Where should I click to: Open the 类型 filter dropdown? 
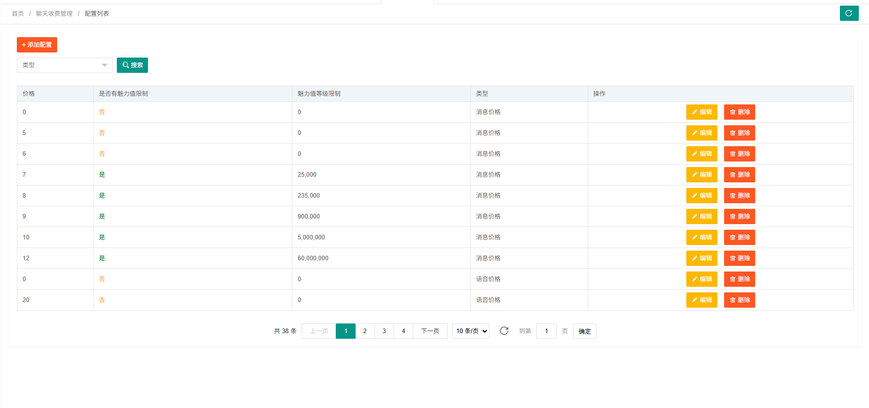64,65
